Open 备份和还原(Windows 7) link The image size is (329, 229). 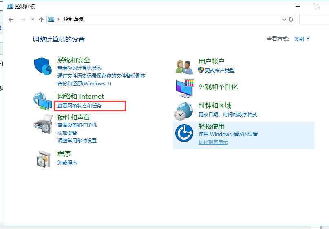click(84, 84)
